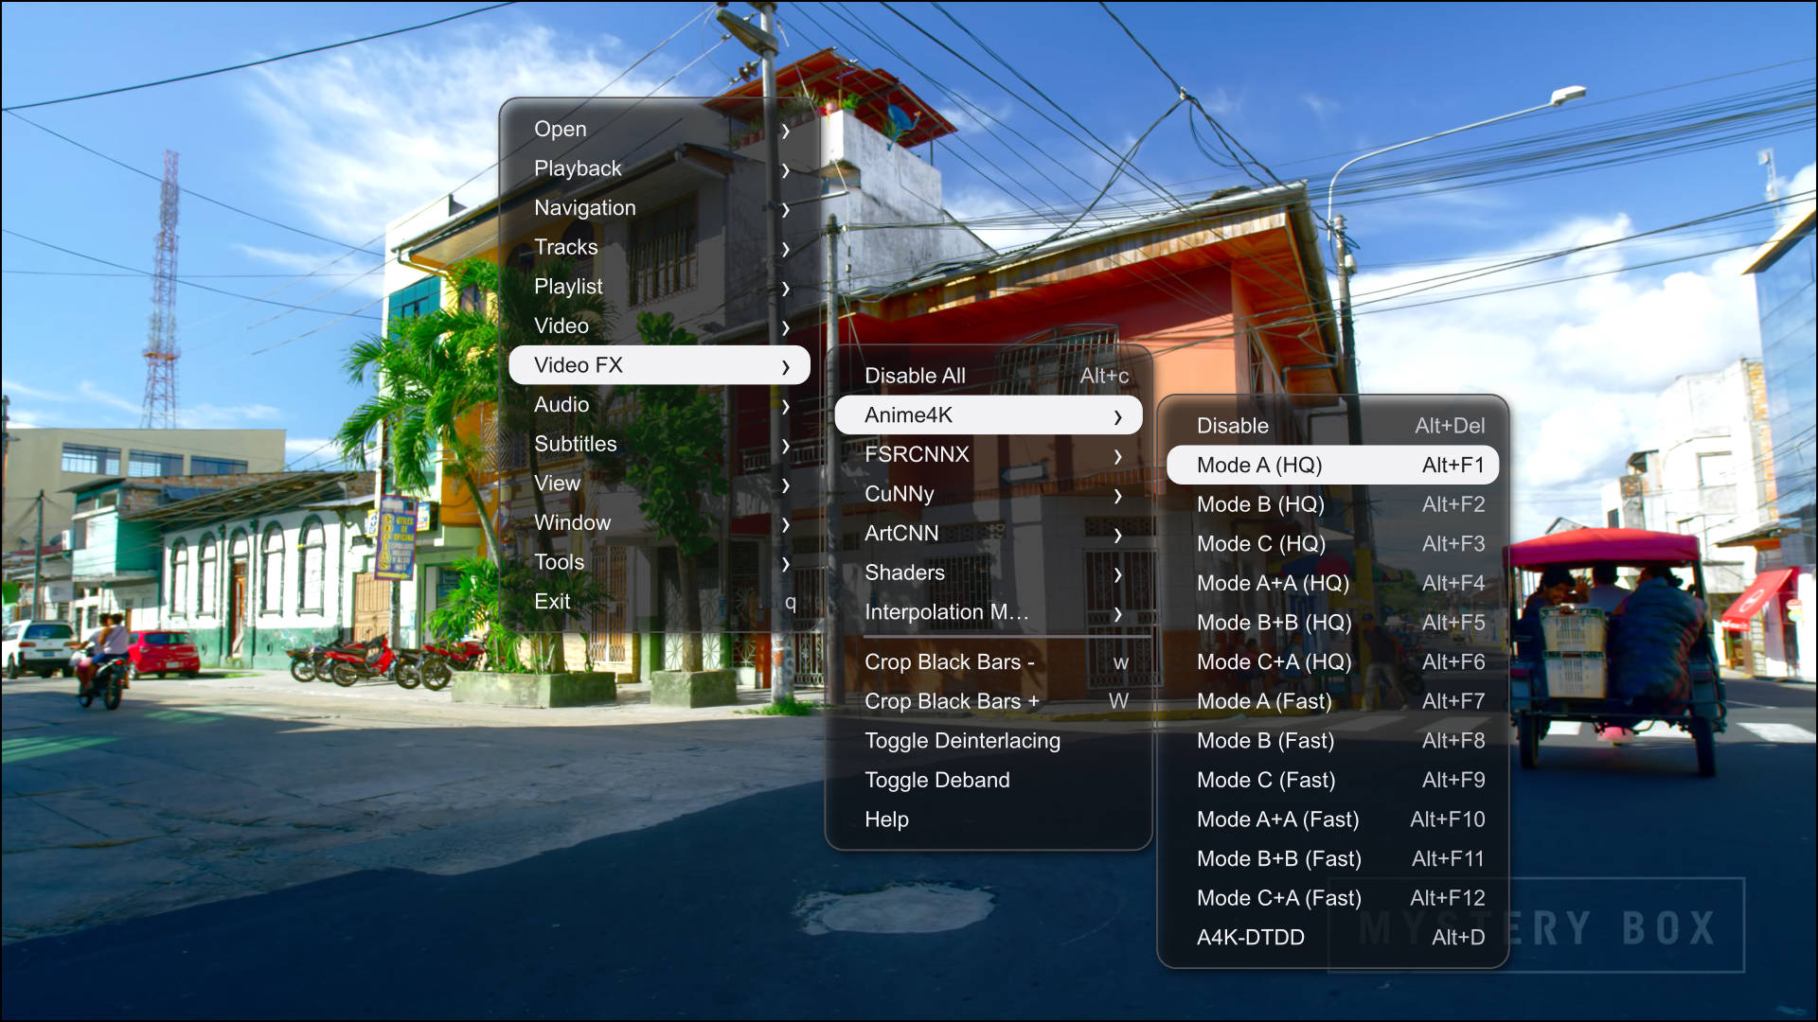Select Mode B+B (Fast)

1333,859
